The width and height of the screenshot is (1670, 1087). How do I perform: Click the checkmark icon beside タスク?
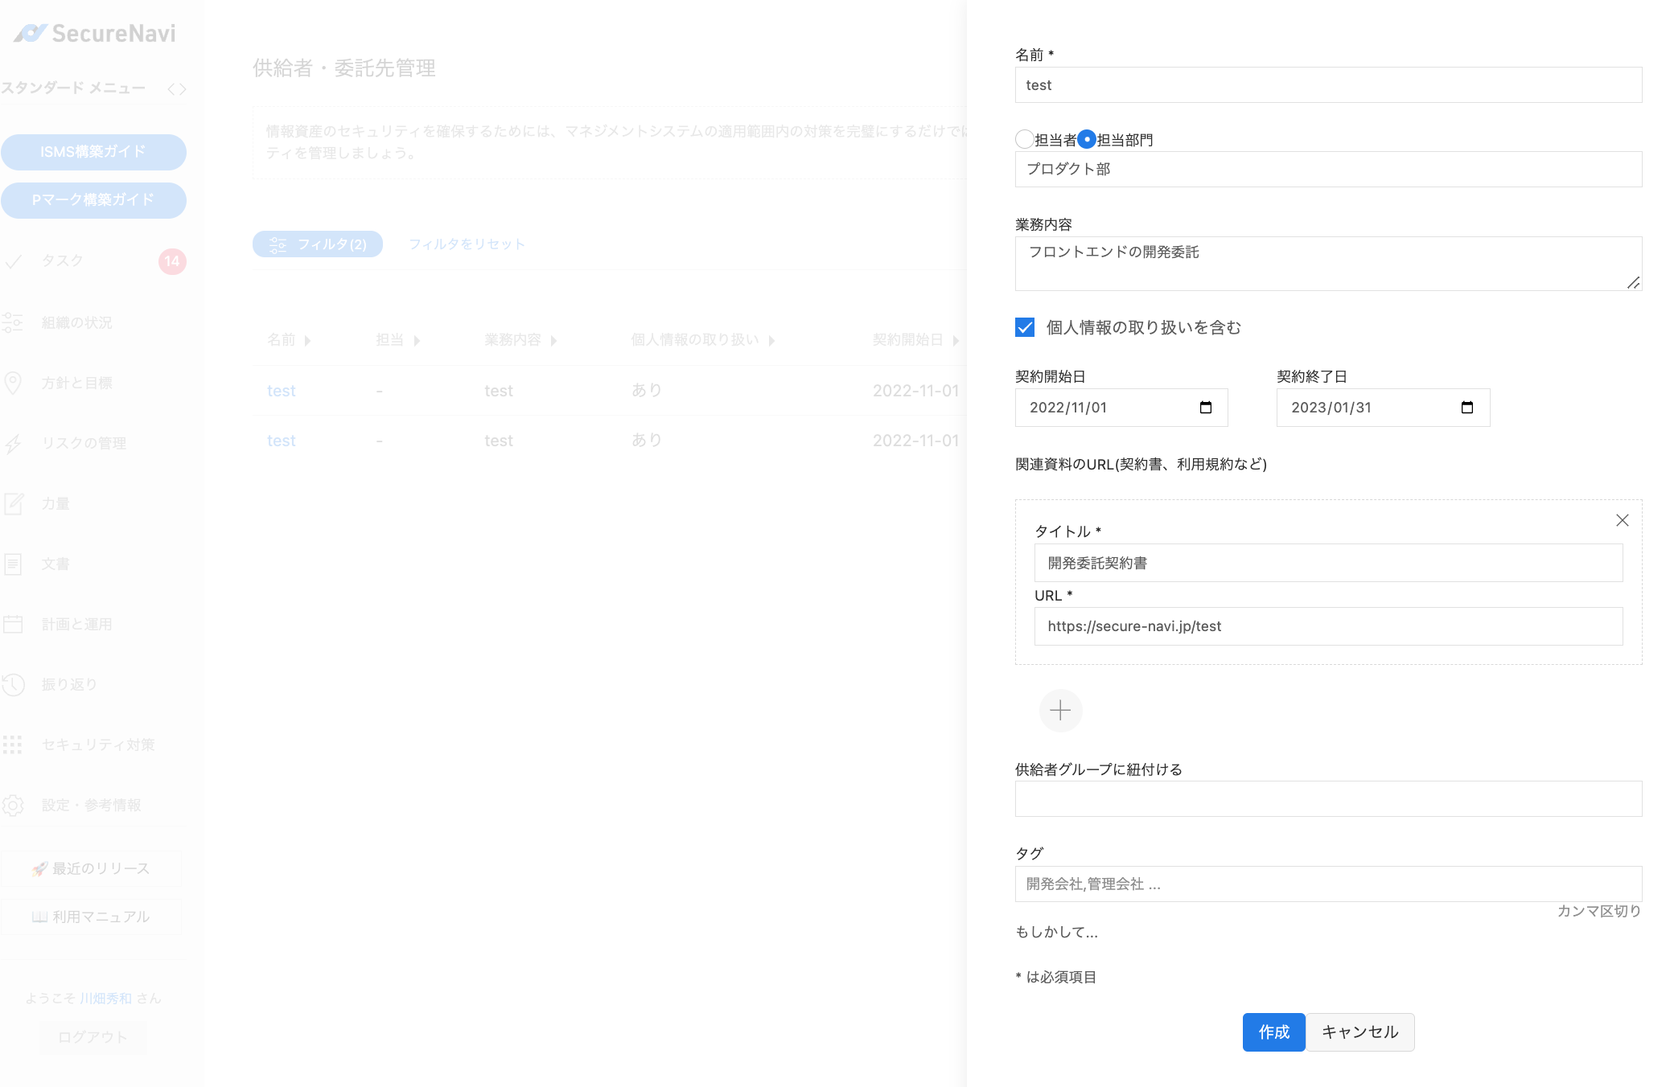pos(13,261)
